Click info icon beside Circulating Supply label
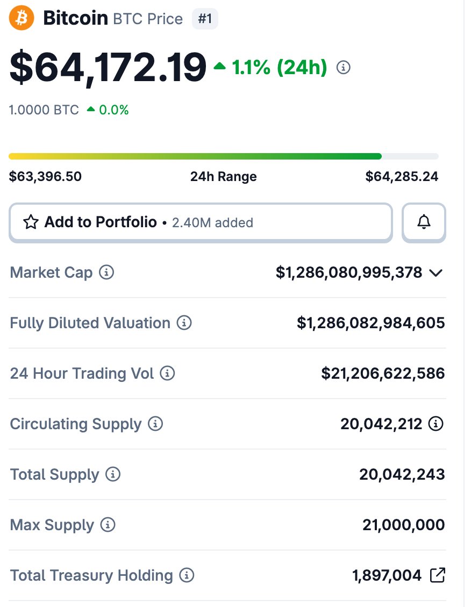This screenshot has height=607, width=471. pos(155,423)
